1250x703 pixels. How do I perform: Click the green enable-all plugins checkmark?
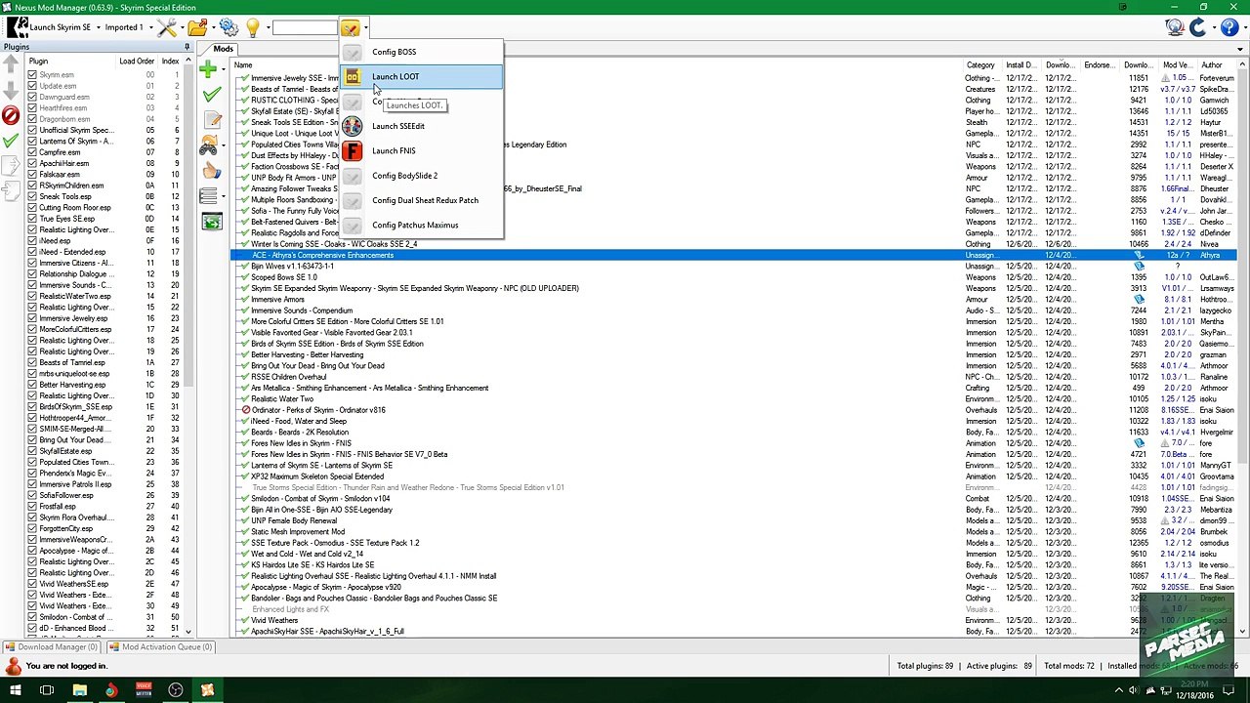[11, 141]
